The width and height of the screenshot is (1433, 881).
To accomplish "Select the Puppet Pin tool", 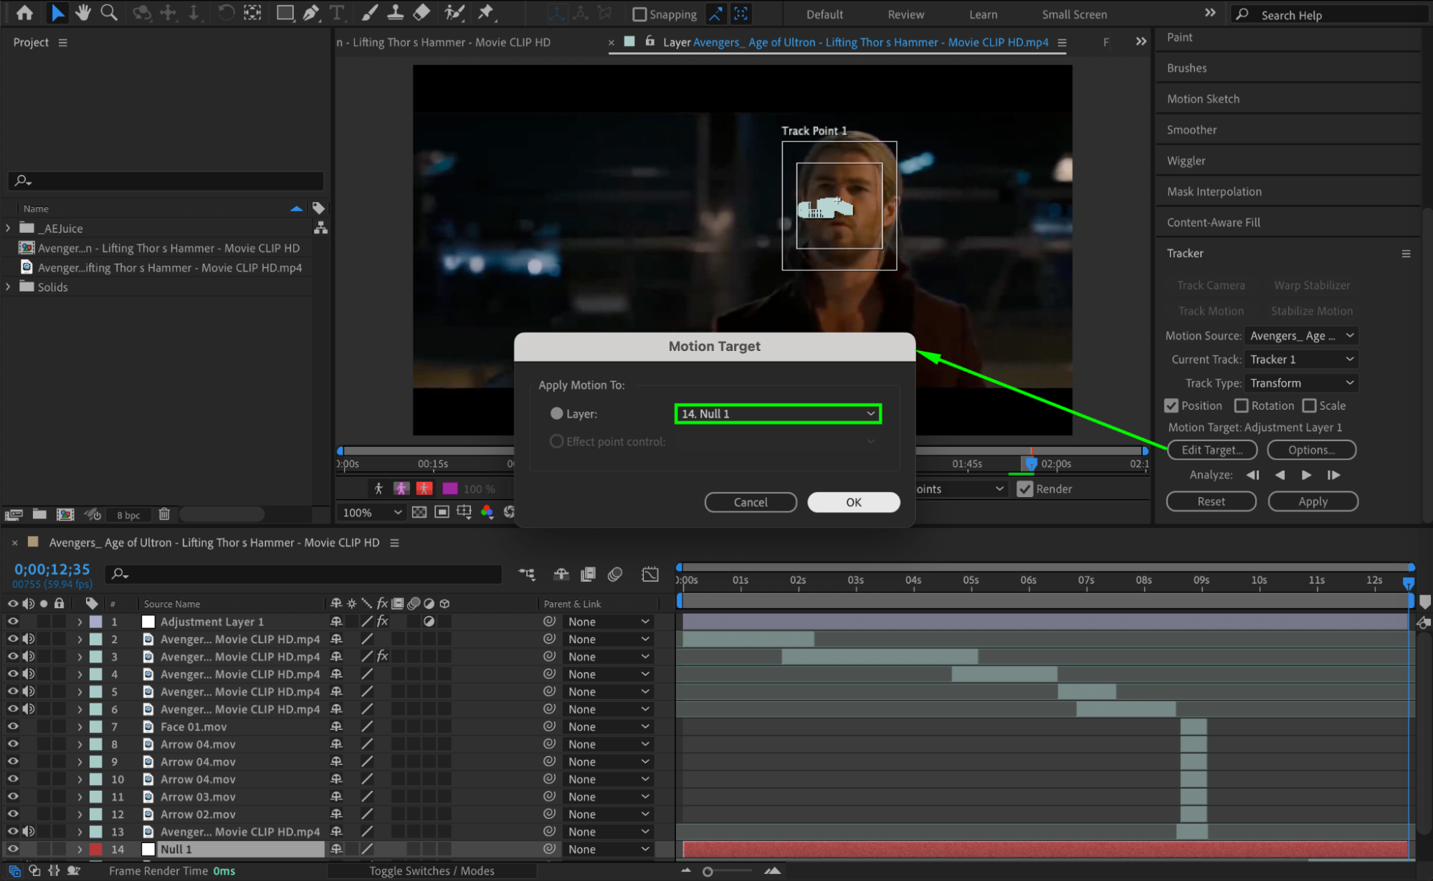I will point(486,13).
